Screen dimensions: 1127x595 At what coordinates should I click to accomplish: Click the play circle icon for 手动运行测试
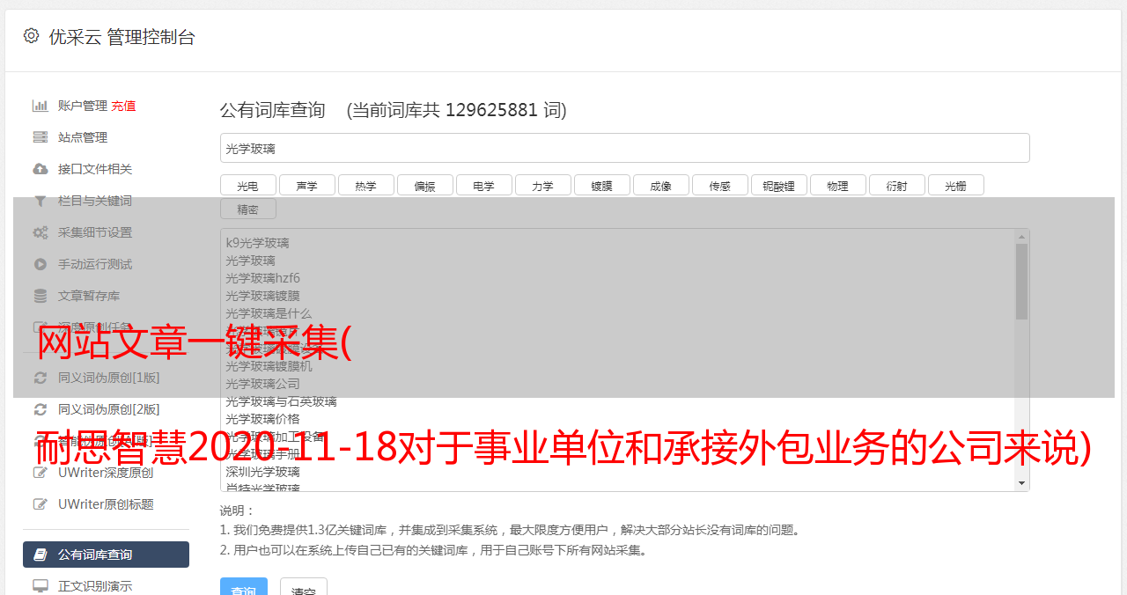click(x=41, y=264)
